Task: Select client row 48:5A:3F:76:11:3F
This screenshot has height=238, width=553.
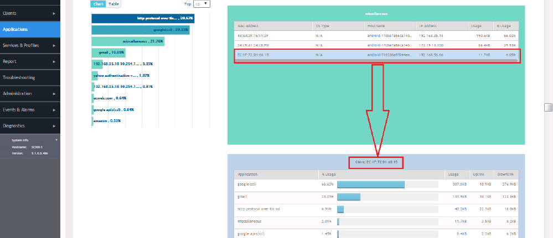Action: pos(376,35)
